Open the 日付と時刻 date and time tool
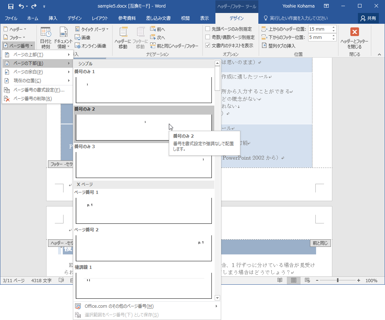Viewport: 385px width, 320px height. [x=46, y=38]
